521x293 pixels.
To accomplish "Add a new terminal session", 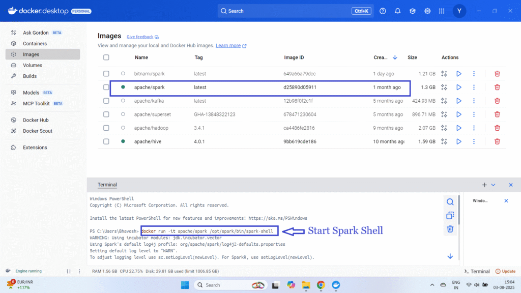I will click(484, 185).
